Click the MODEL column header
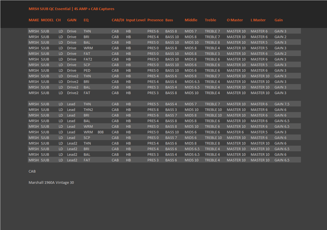This screenshot has height=230, width=327. [x=47, y=20]
